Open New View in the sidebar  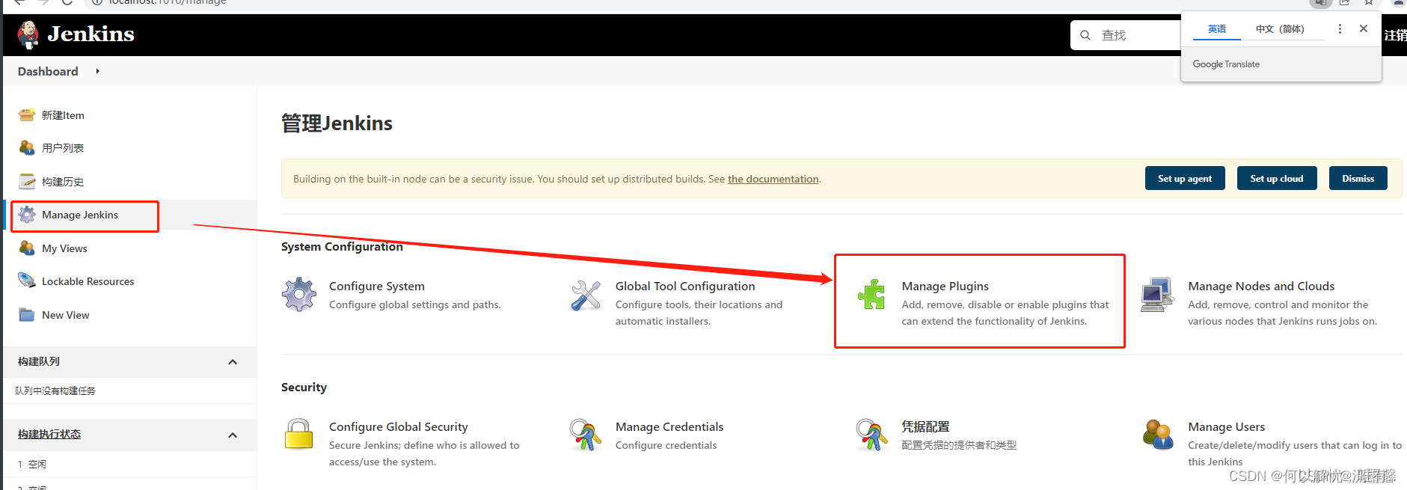[x=66, y=315]
